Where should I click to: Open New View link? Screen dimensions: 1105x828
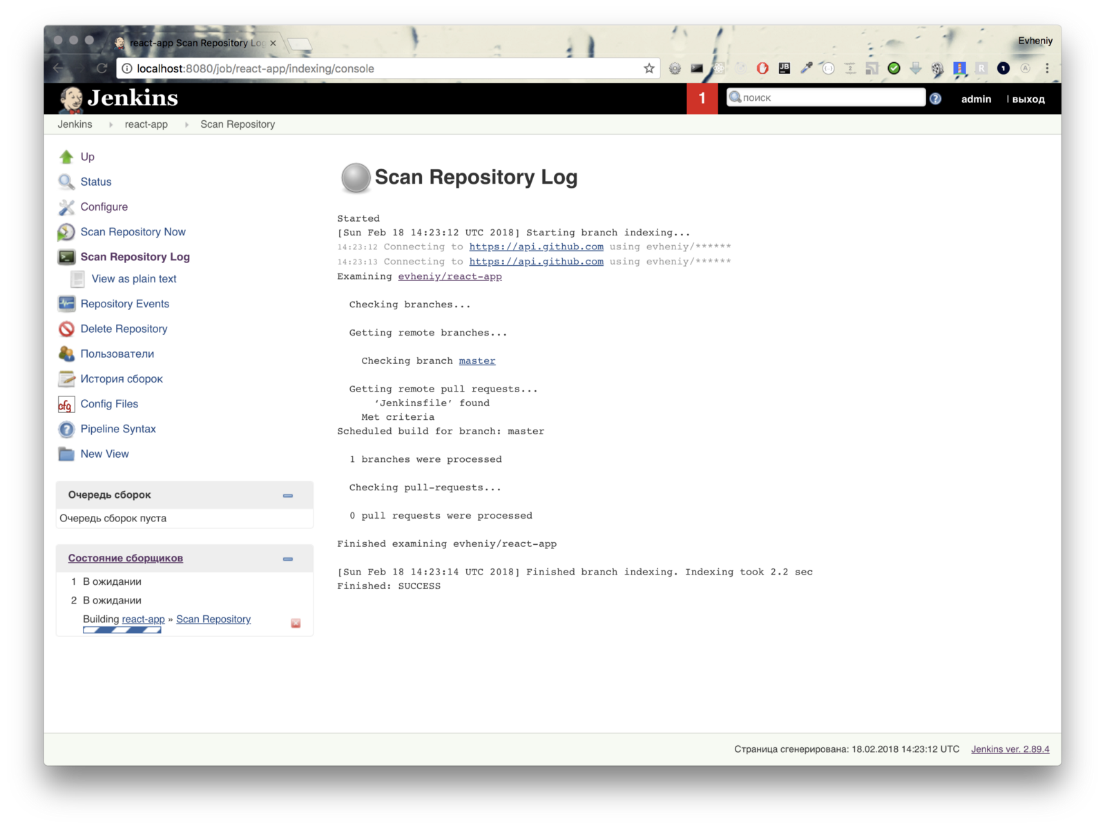coord(104,454)
